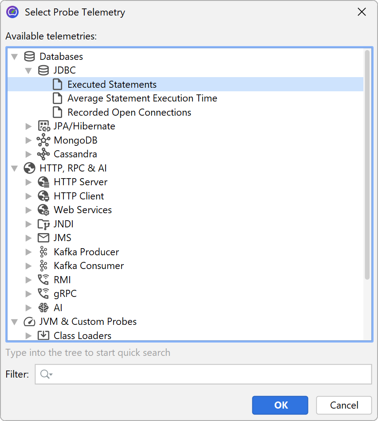Focus the Filter search field
This screenshot has height=421, width=378.
click(209, 374)
